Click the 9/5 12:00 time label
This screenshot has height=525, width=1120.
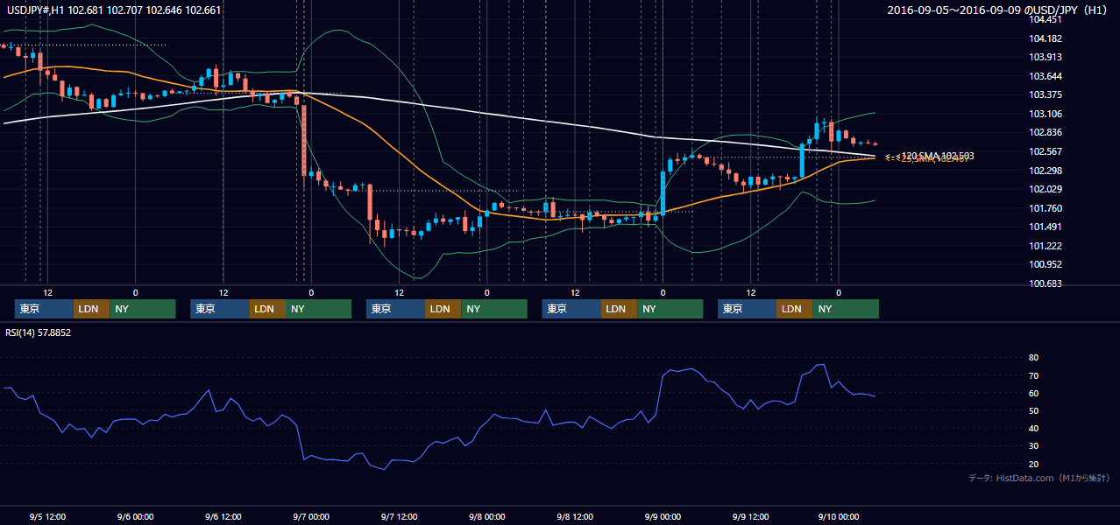pos(47,516)
